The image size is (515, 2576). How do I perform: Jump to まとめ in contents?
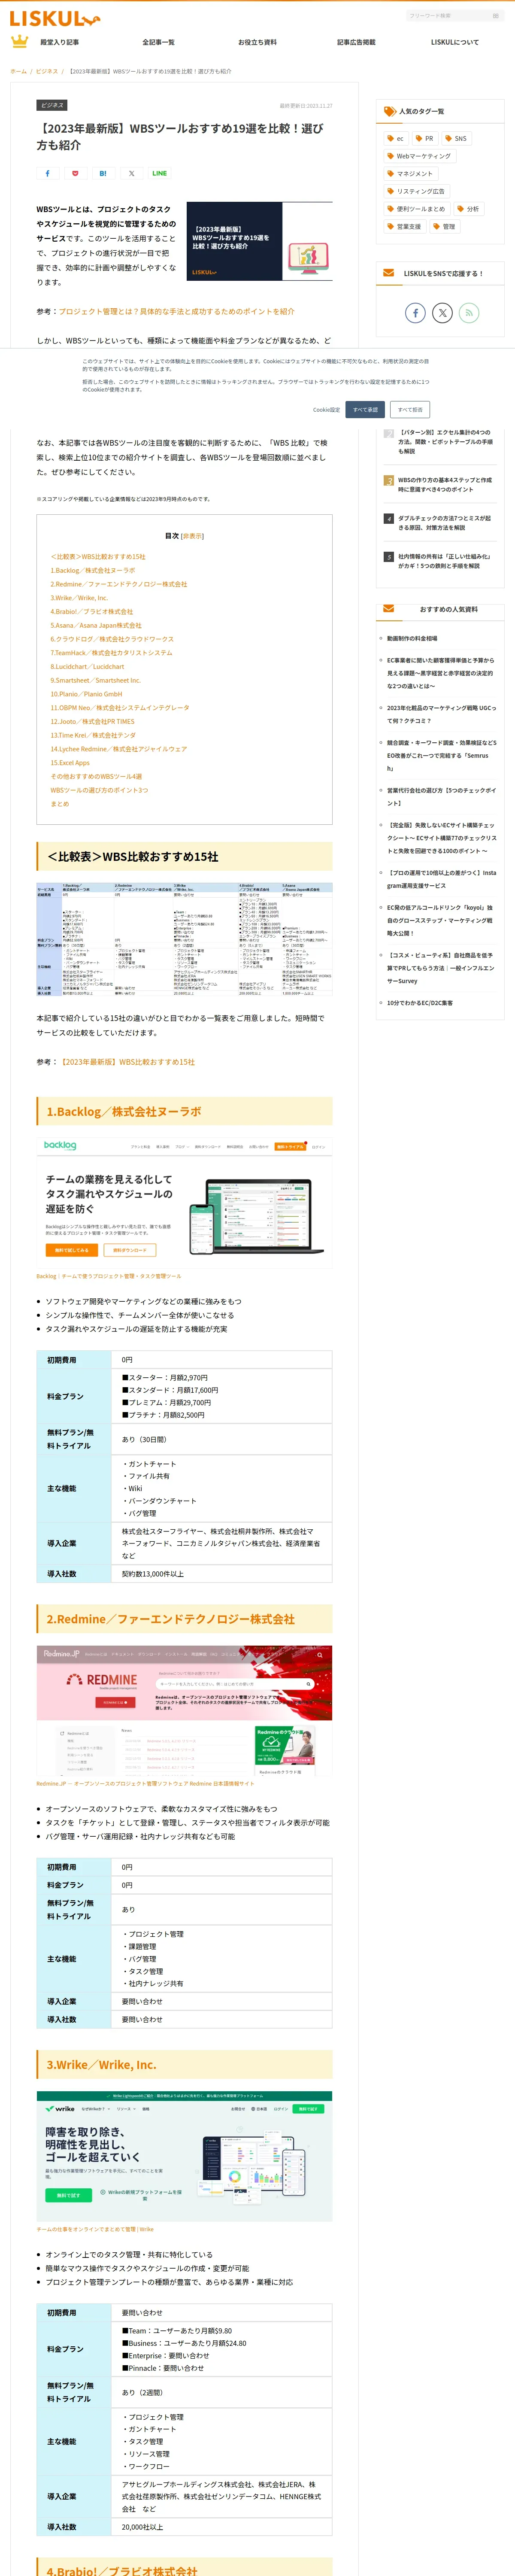coord(60,804)
